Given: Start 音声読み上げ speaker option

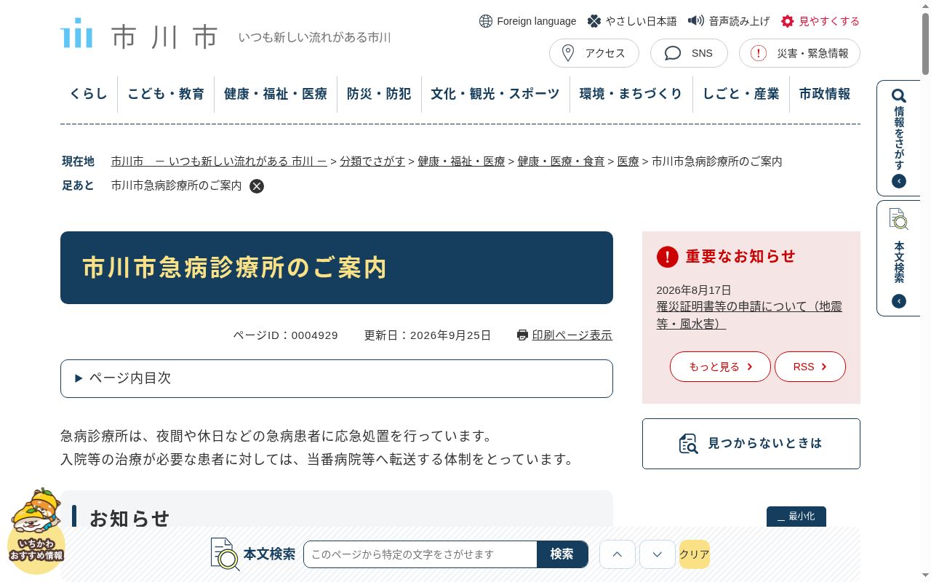Looking at the screenshot, I should point(728,21).
